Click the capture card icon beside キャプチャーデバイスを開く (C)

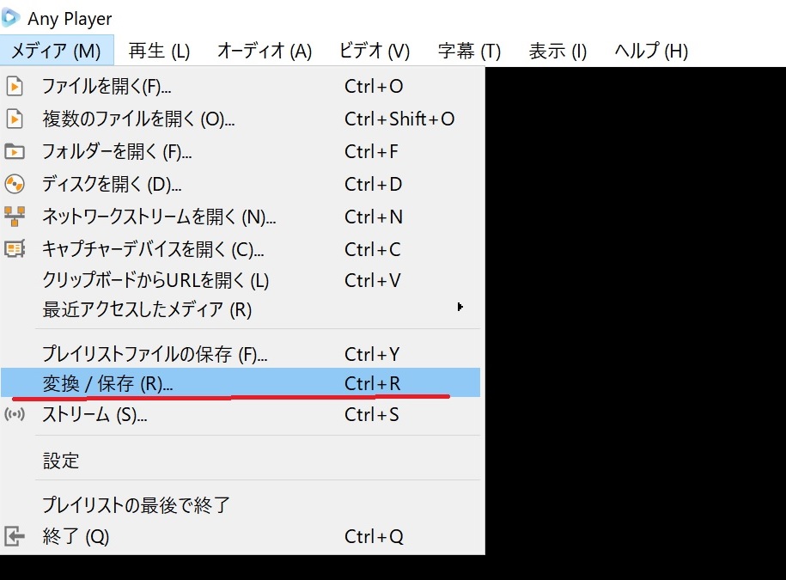(15, 248)
